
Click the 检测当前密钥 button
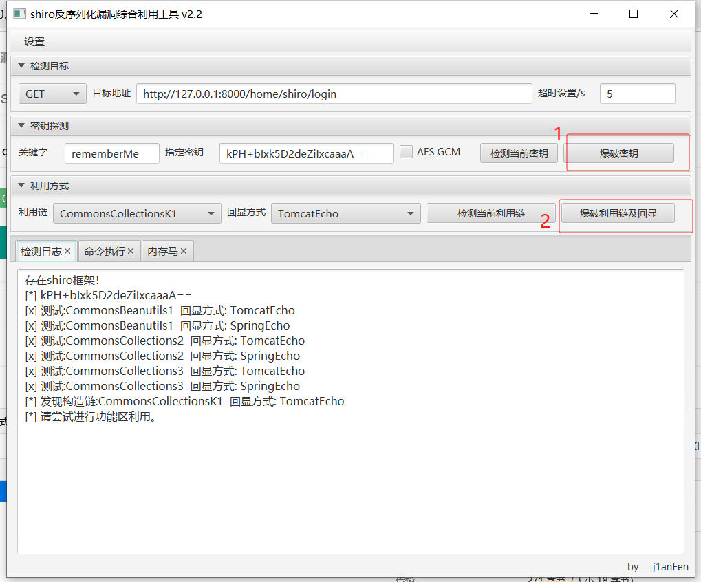tap(519, 153)
